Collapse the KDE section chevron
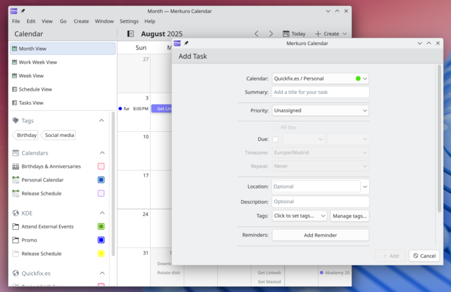The height and width of the screenshot is (292, 451). coord(102,213)
